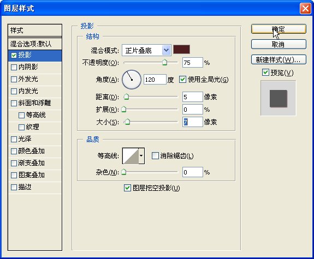Screen dimensions: 314x259
Task: Enable 消除锯齿 anti-alias checkbox
Action: coord(155,156)
